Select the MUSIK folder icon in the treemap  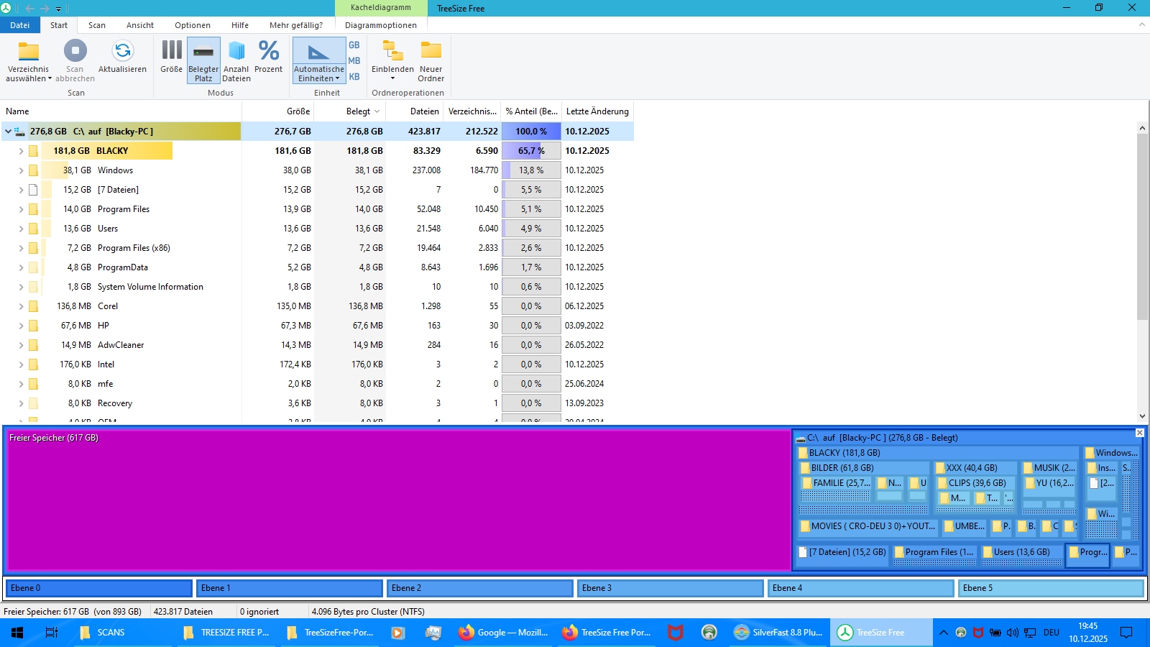(x=1028, y=468)
